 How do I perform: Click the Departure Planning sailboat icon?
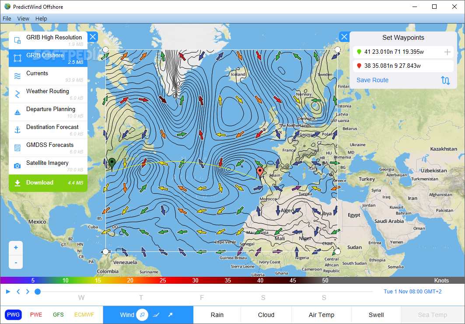click(x=17, y=112)
